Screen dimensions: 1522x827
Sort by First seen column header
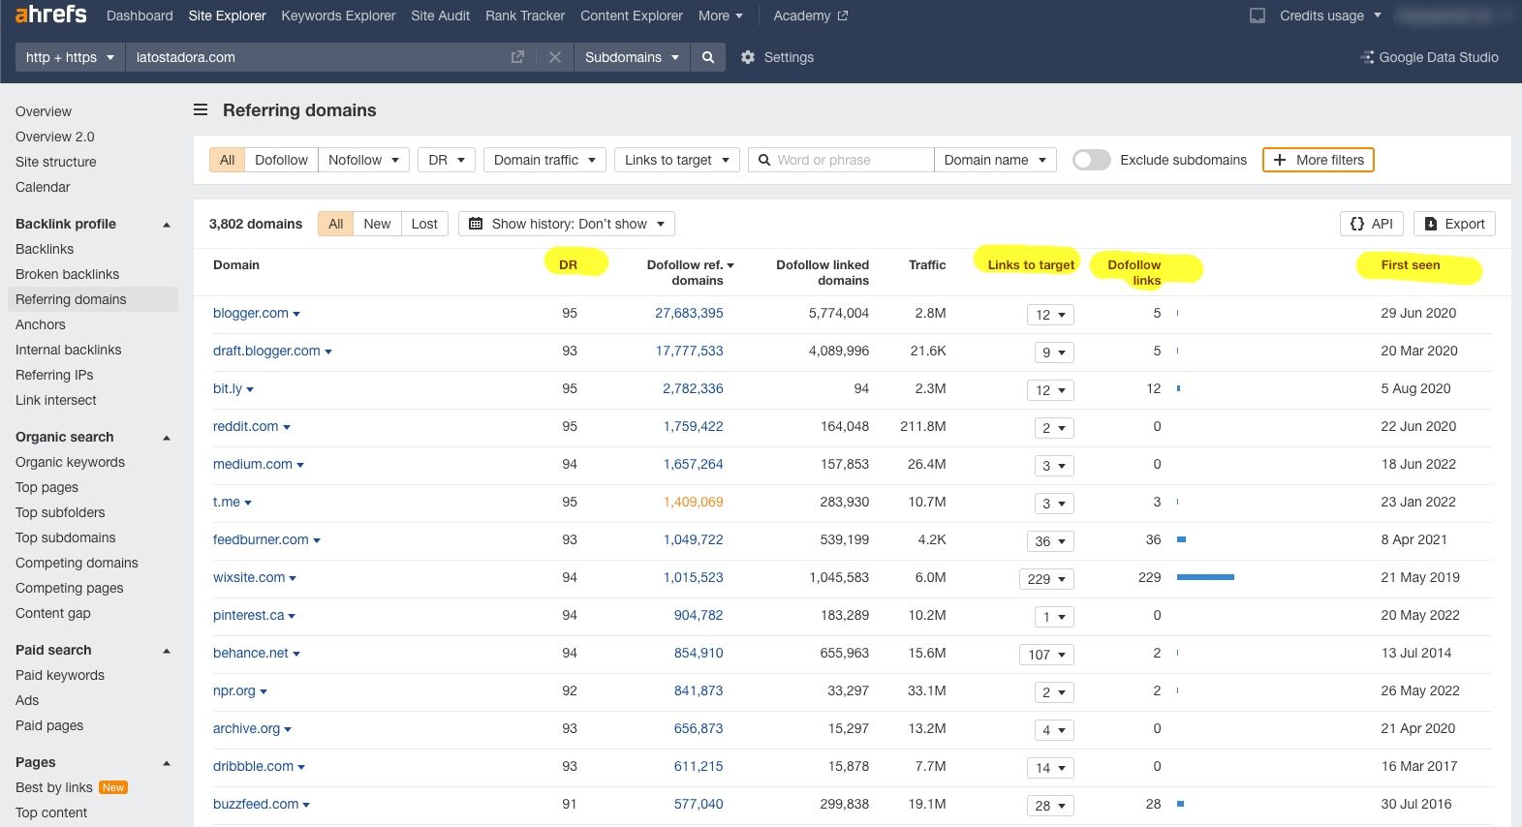point(1410,264)
